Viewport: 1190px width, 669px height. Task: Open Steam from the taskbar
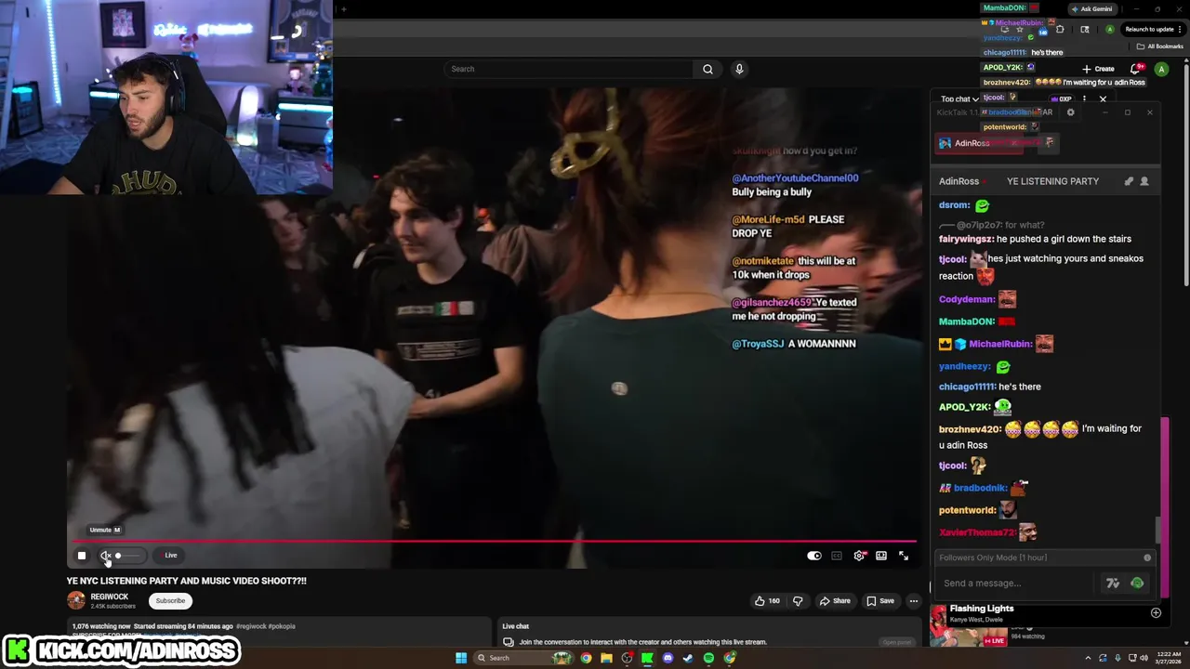coord(688,658)
